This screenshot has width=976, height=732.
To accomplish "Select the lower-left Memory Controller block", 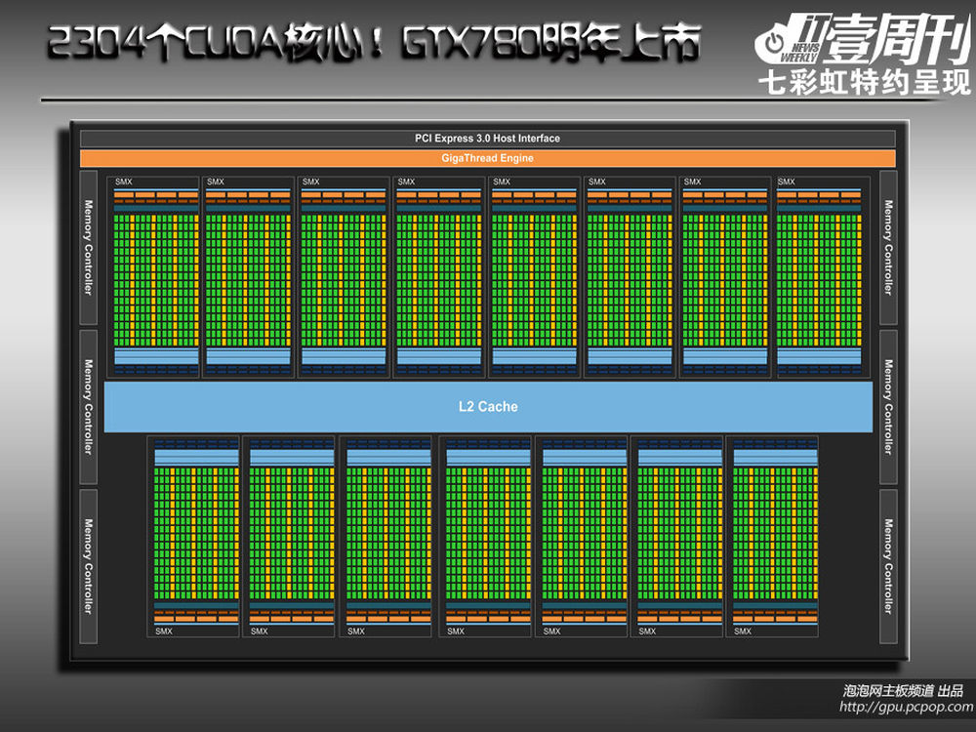I will point(89,566).
